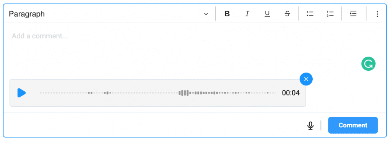Start voice recording with the microphone icon
Image resolution: width=391 pixels, height=141 pixels.
click(x=310, y=126)
